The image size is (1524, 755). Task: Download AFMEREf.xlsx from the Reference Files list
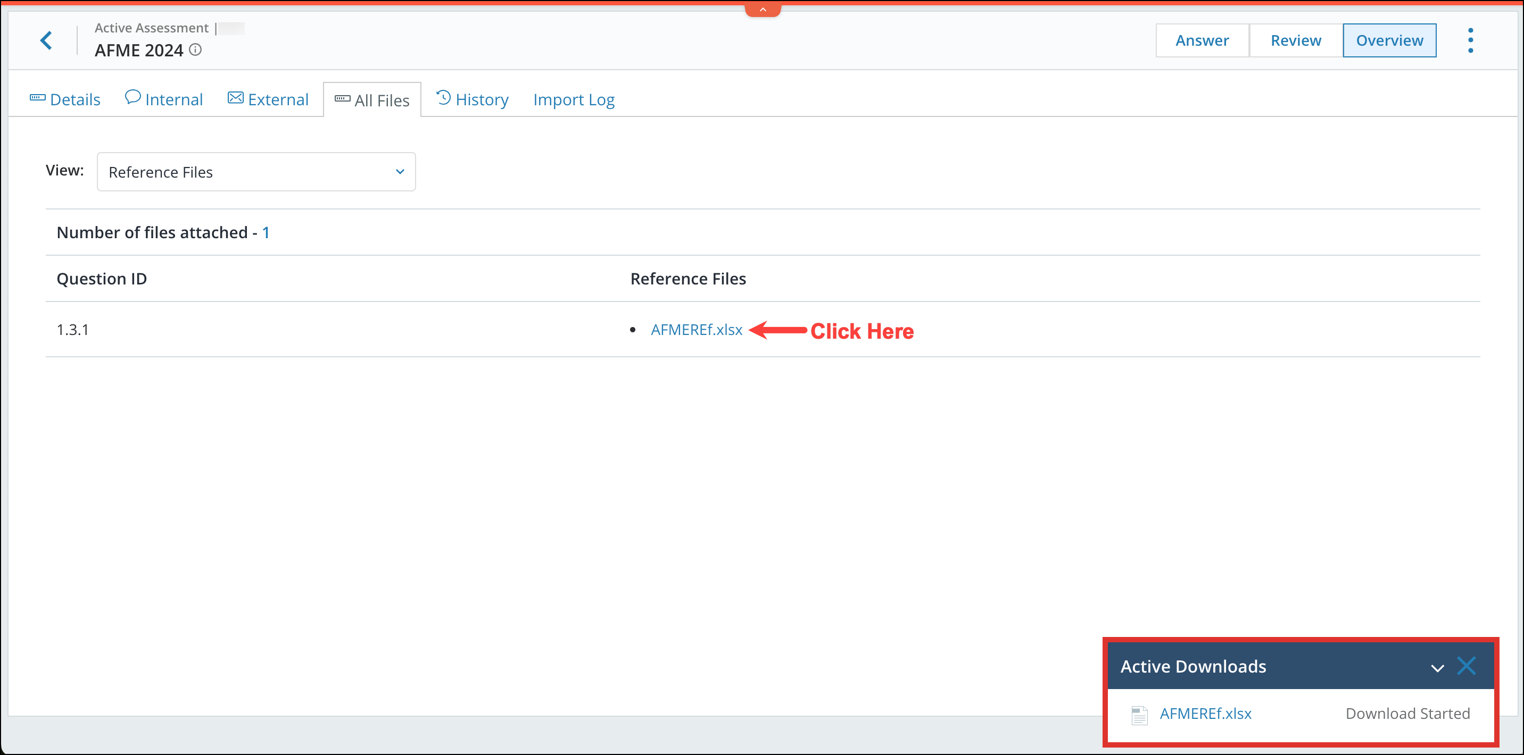click(x=697, y=330)
